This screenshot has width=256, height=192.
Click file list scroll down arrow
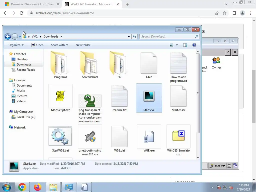(x=198, y=157)
